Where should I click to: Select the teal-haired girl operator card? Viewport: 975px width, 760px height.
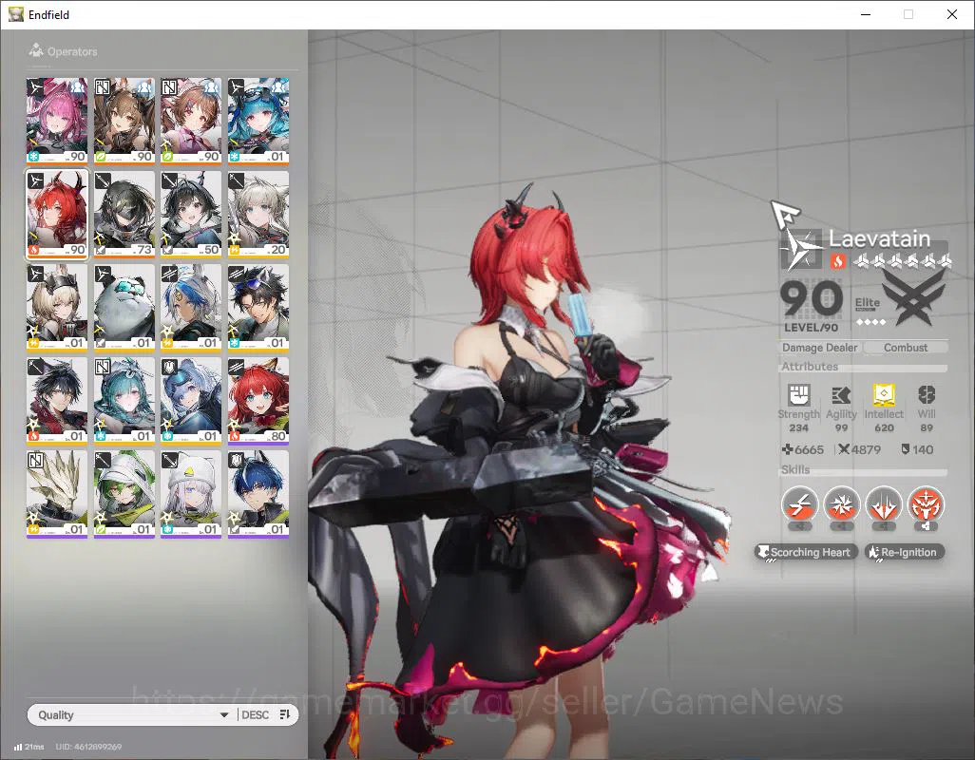pyautogui.click(x=124, y=400)
